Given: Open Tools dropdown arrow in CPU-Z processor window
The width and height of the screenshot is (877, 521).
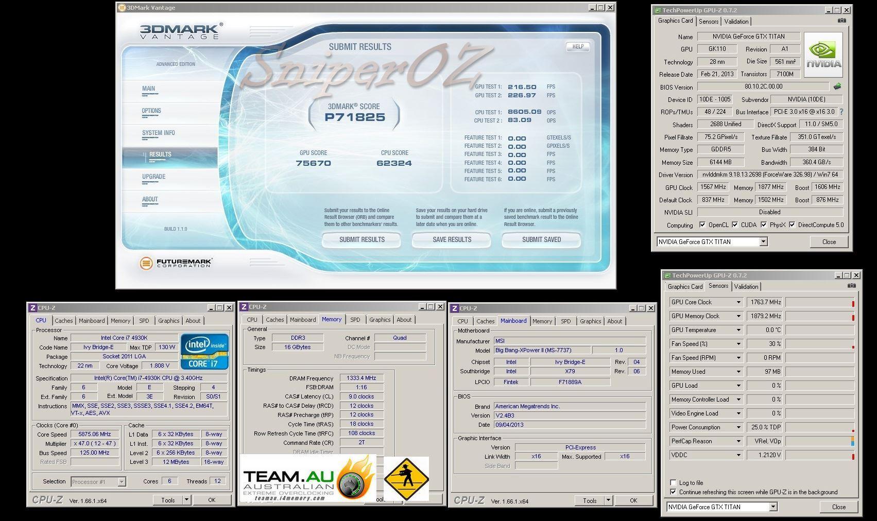Looking at the screenshot, I should click(186, 500).
